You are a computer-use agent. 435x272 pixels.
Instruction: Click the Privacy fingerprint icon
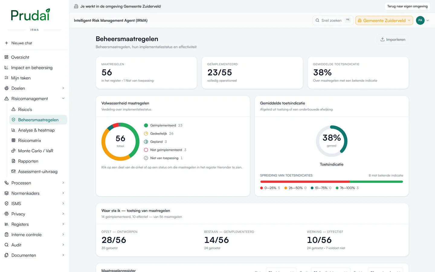pos(6,214)
